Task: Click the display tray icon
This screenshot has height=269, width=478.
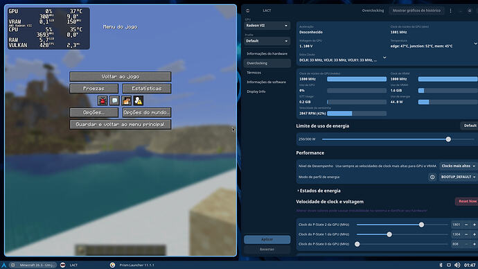Action: coord(449,265)
